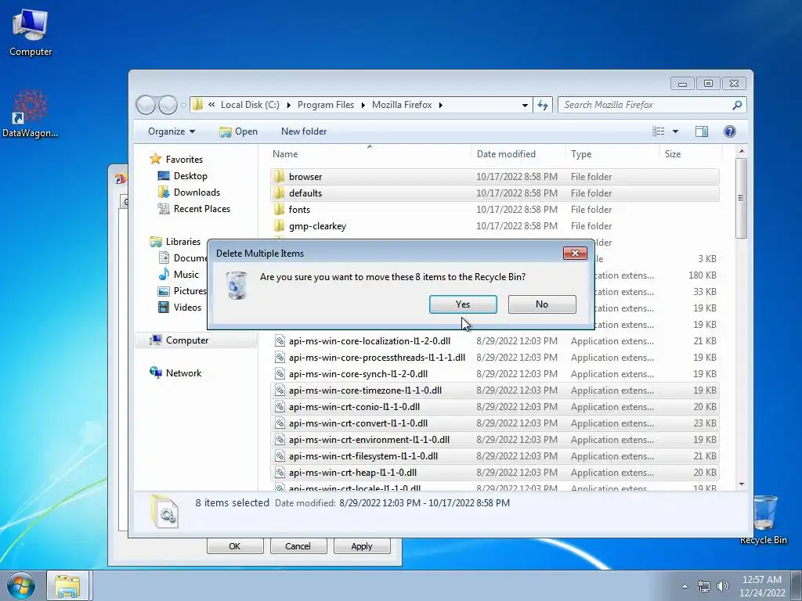
Task: Click Cancel in the background properties window
Action: [x=298, y=545]
